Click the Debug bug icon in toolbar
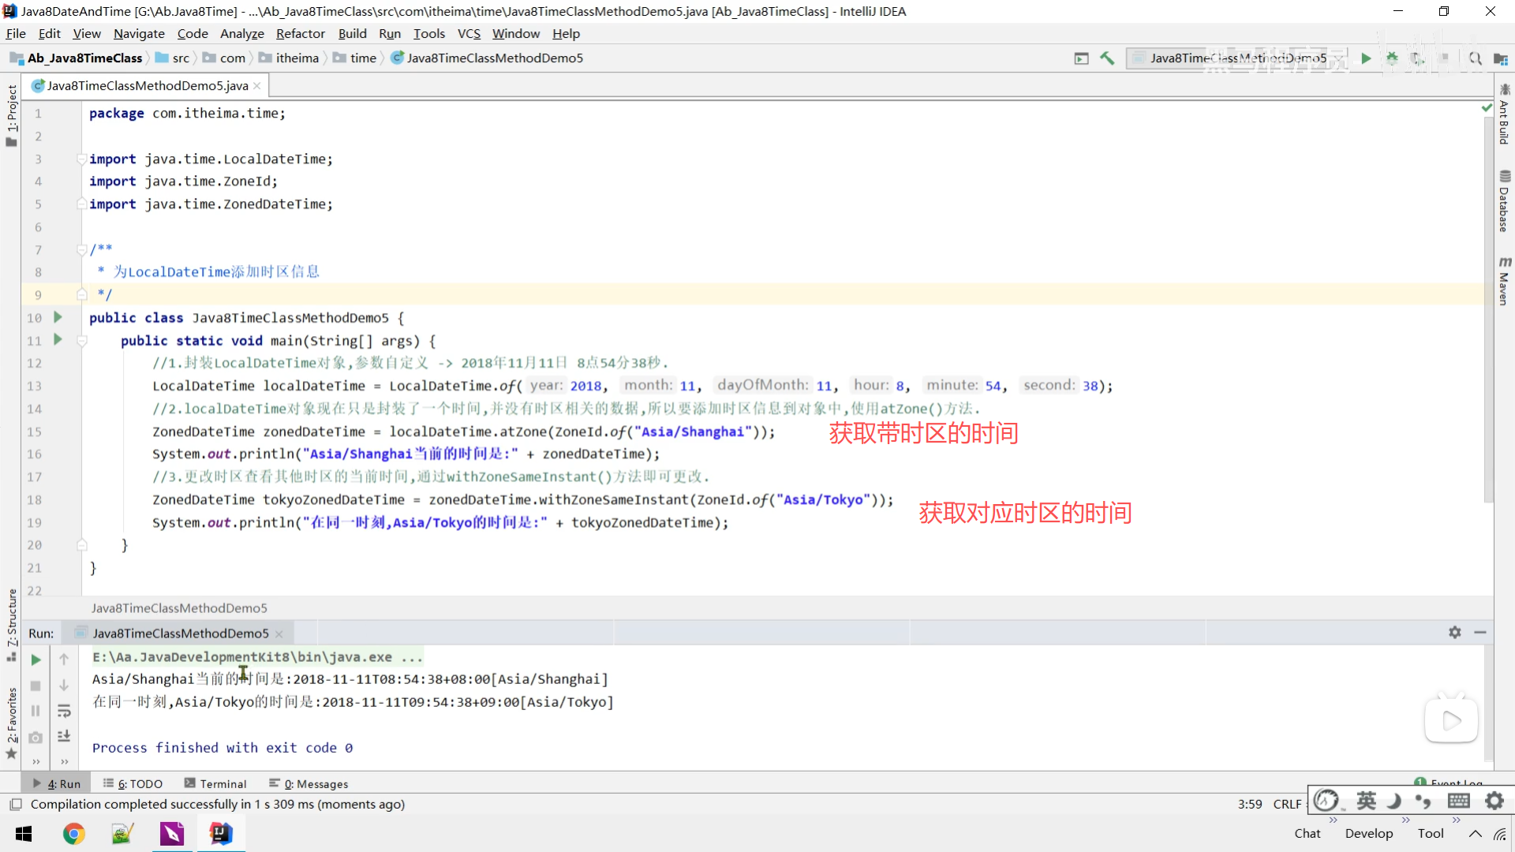This screenshot has height=852, width=1515. coord(1392,58)
